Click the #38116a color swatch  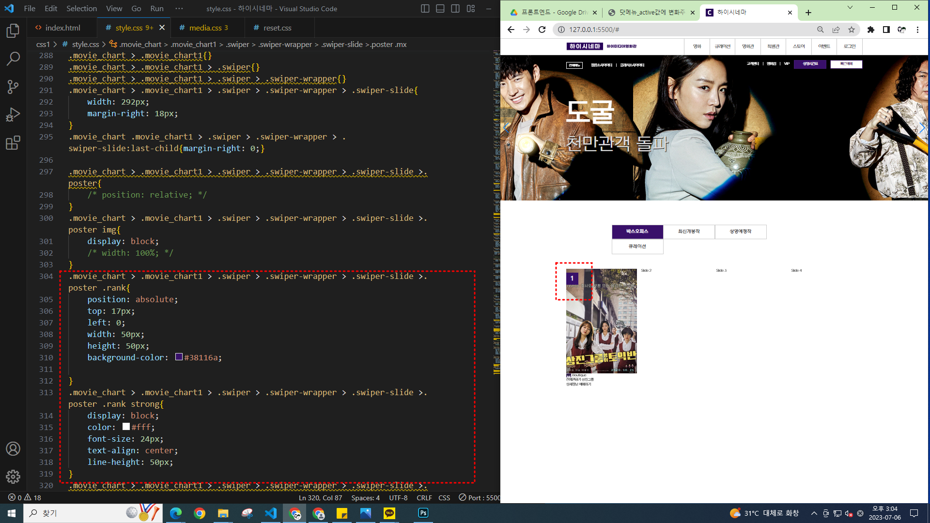(179, 357)
